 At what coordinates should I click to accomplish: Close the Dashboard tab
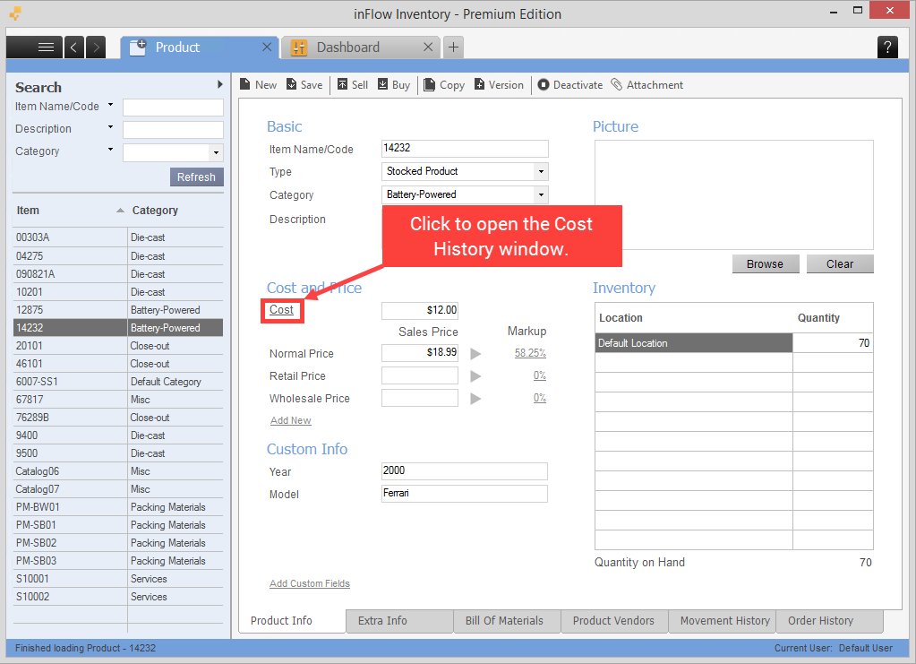[428, 47]
